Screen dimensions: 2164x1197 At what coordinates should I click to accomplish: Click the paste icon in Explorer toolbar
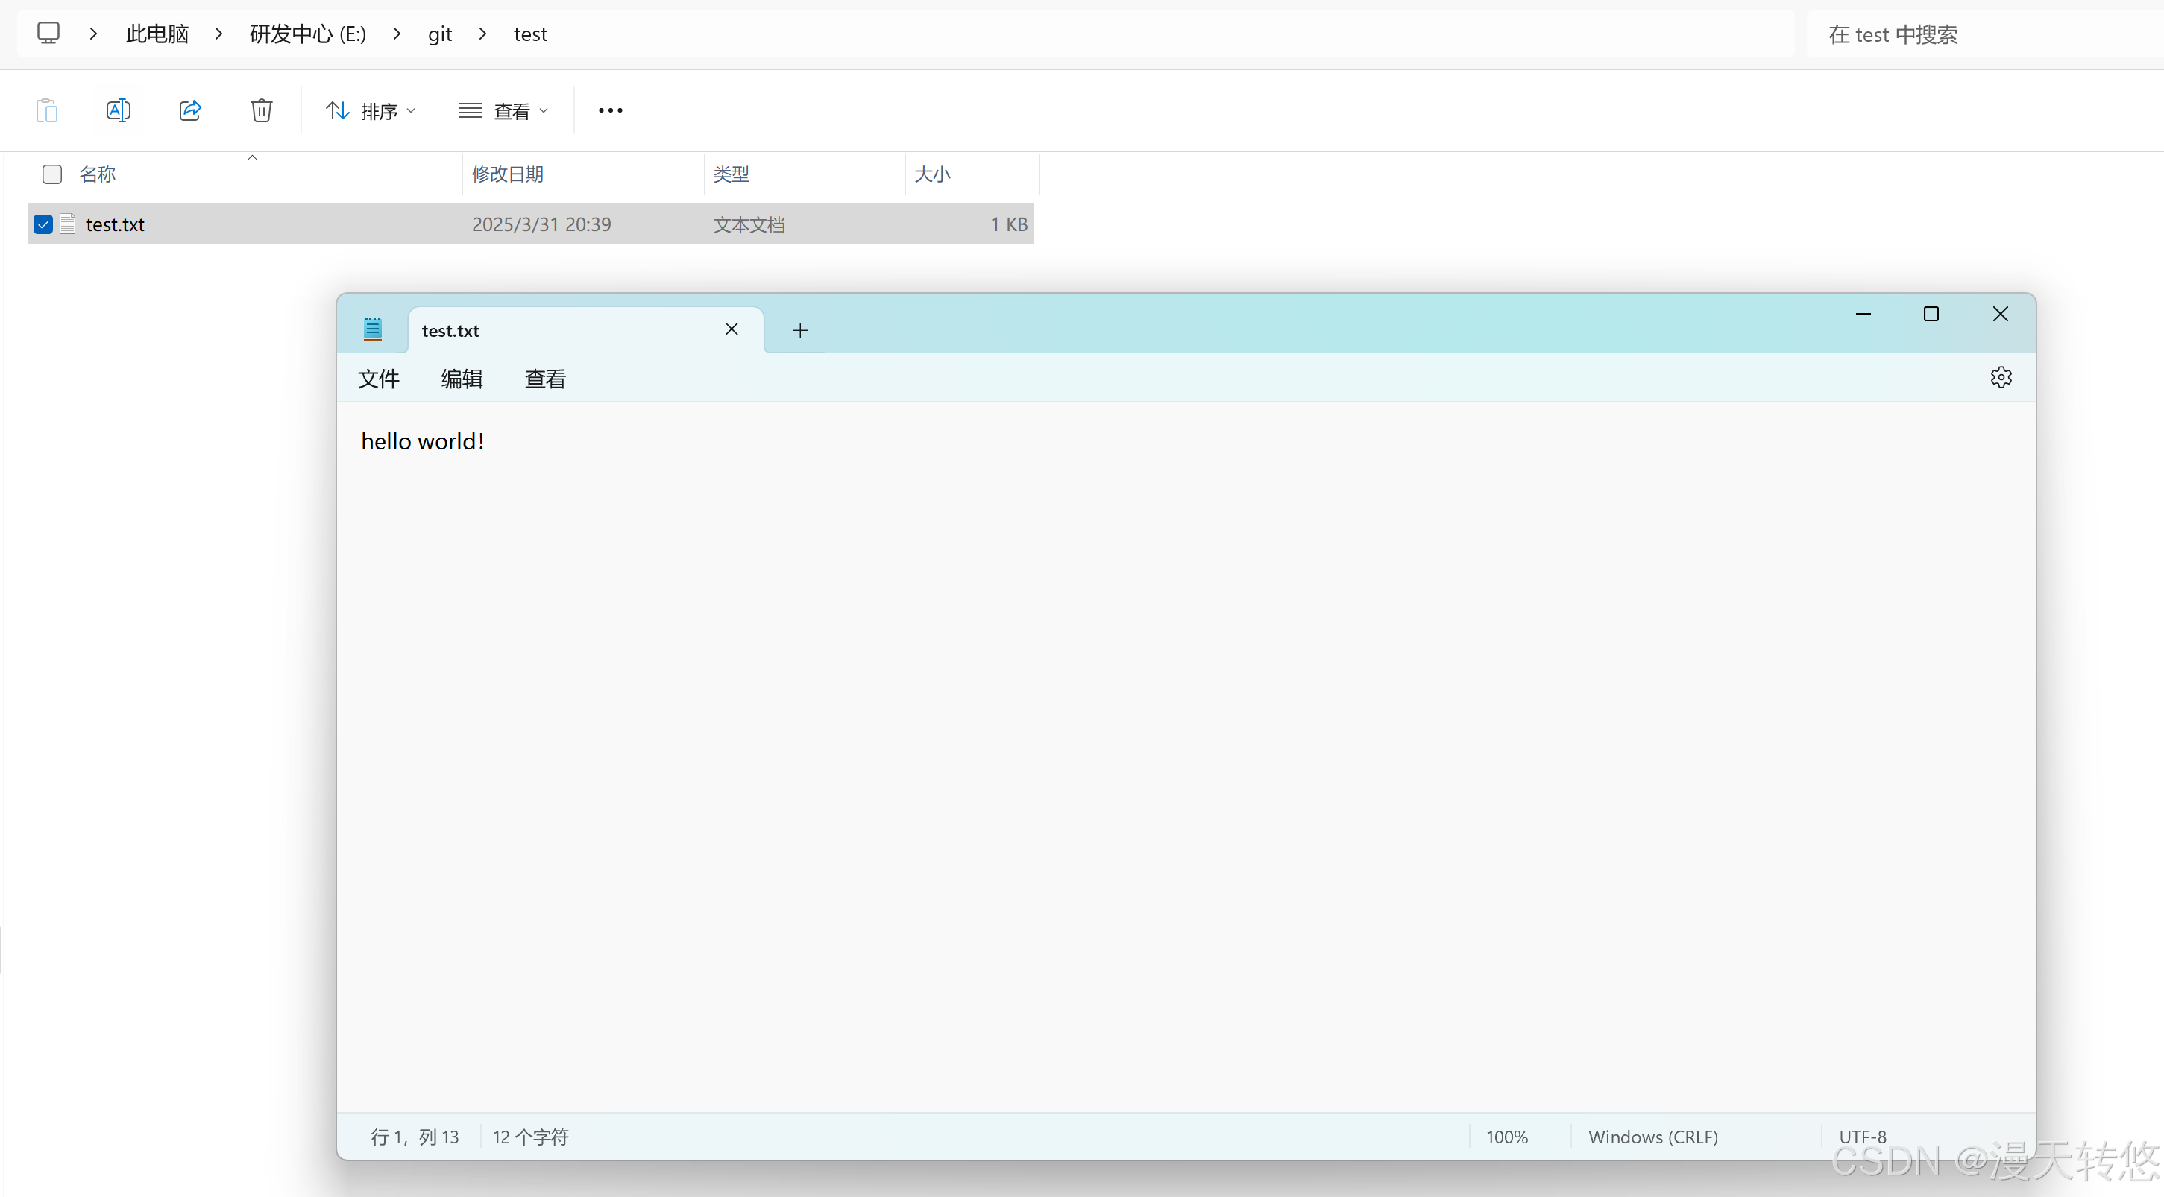tap(47, 111)
